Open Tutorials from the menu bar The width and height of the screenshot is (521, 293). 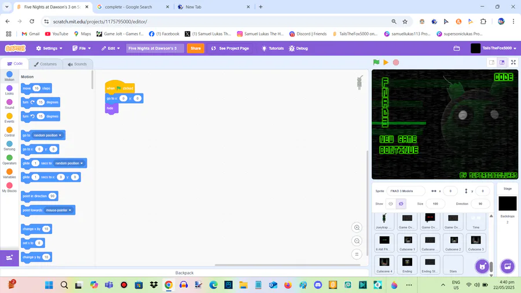(273, 48)
